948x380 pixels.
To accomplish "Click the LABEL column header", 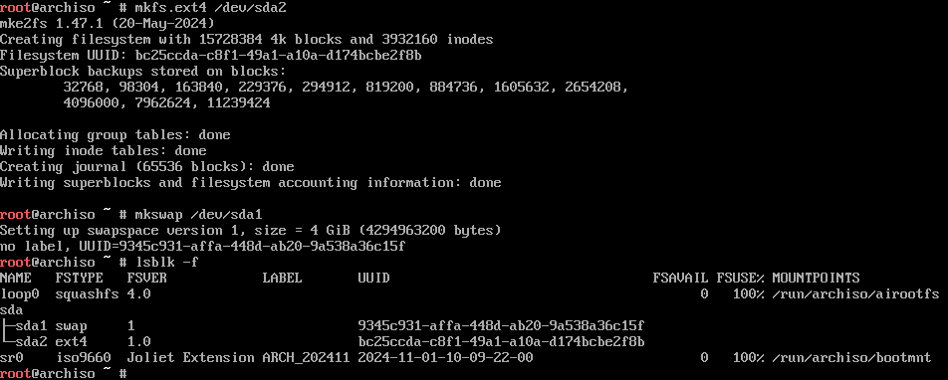I will click(x=282, y=278).
